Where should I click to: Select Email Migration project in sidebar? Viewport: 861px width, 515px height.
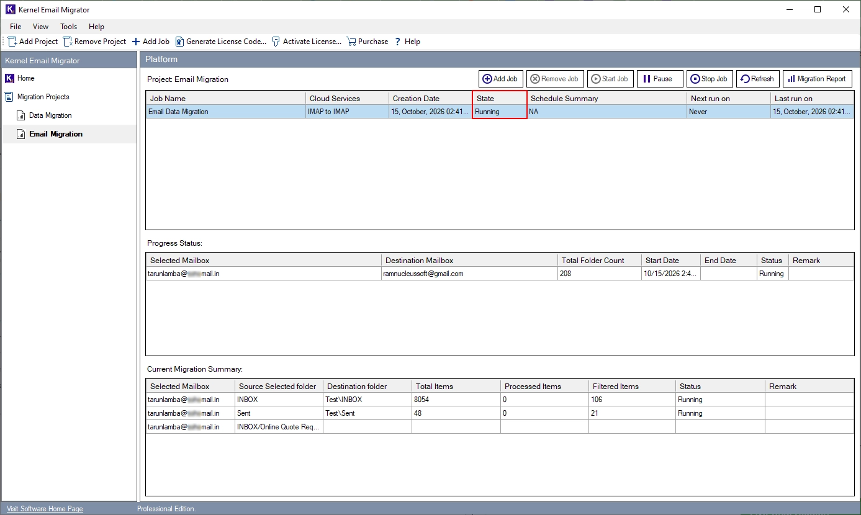[56, 134]
